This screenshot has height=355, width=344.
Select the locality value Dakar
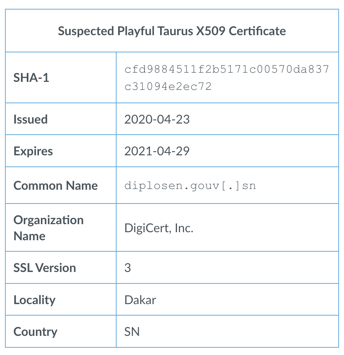pos(140,300)
